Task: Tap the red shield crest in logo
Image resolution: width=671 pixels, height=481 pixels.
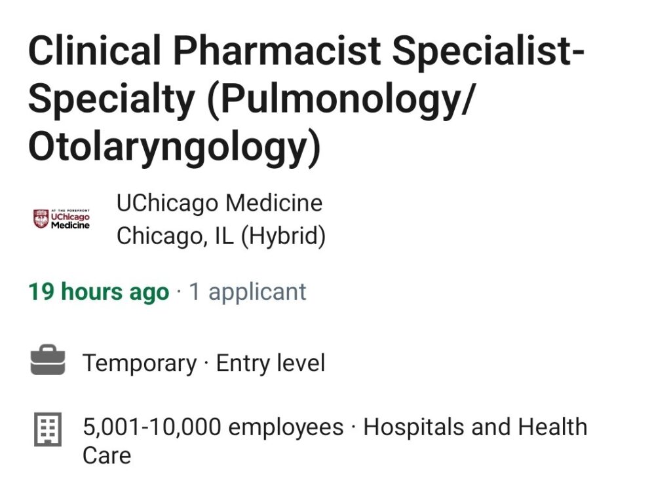Action: (x=41, y=219)
